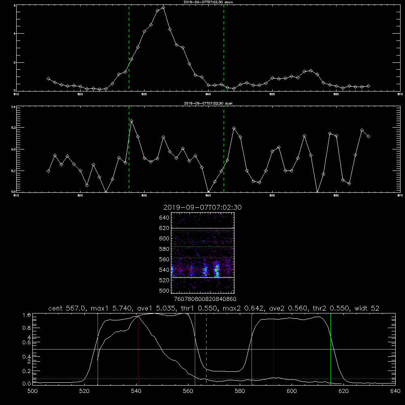Click the 'cent 567.0' value in the header

click(67, 308)
